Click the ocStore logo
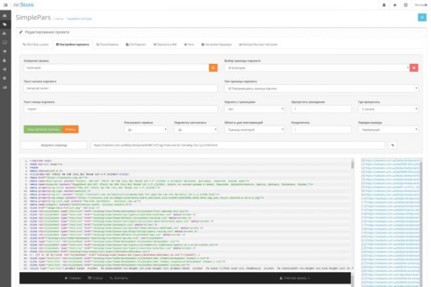Viewport: 431px width, 287px height. [23, 5]
